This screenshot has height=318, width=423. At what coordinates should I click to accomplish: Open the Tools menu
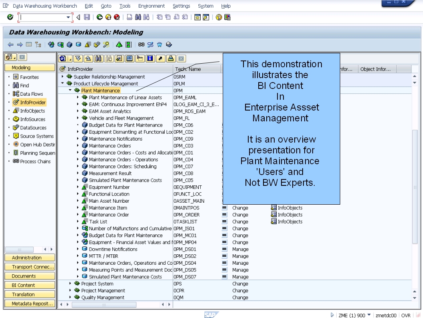[125, 6]
